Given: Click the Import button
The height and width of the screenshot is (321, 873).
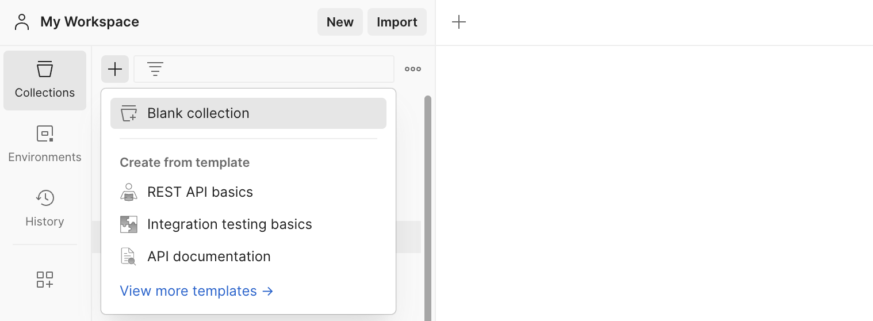Looking at the screenshot, I should (x=397, y=22).
